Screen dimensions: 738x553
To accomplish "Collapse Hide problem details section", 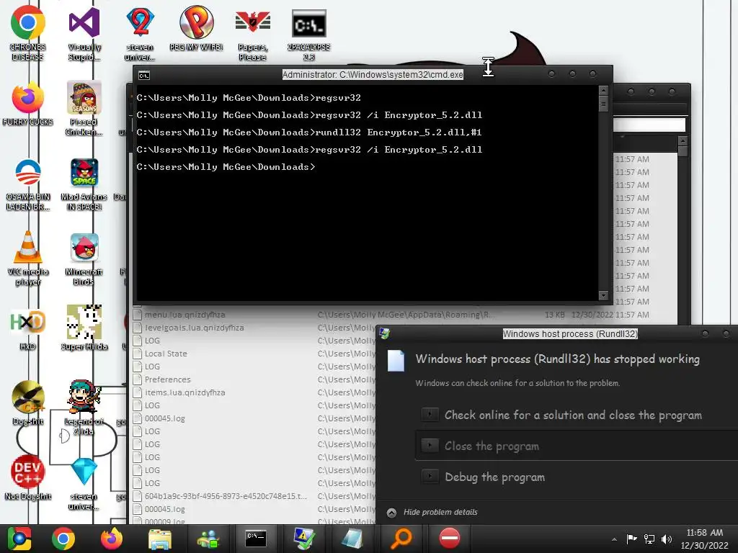I will [432, 513].
